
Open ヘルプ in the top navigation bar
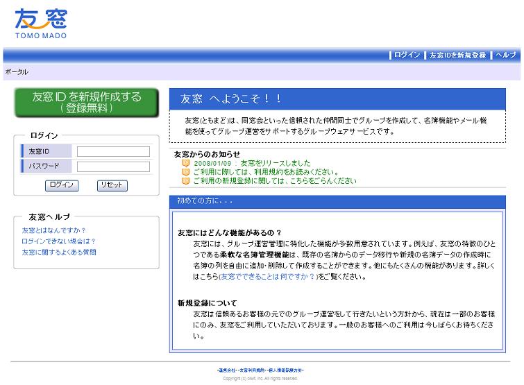pyautogui.click(x=506, y=55)
